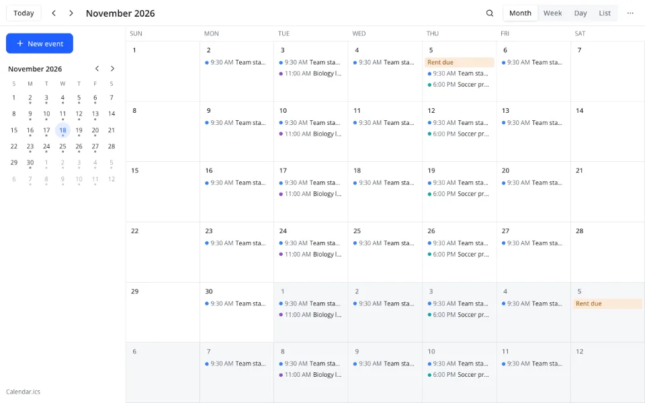Open Biology event on November 17
This screenshot has width=645, height=403.
click(x=310, y=194)
